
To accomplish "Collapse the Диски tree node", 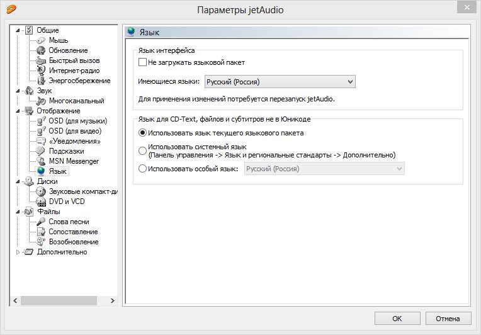I will 18,181.
